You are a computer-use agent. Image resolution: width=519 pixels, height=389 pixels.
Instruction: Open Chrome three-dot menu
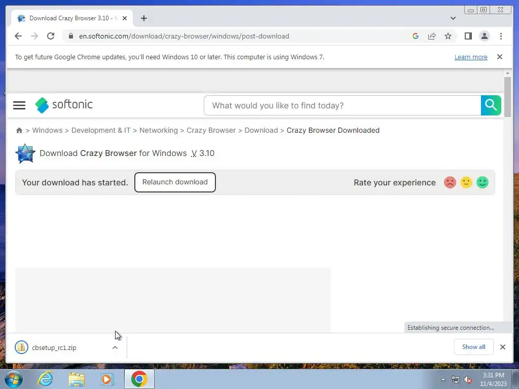click(x=501, y=36)
